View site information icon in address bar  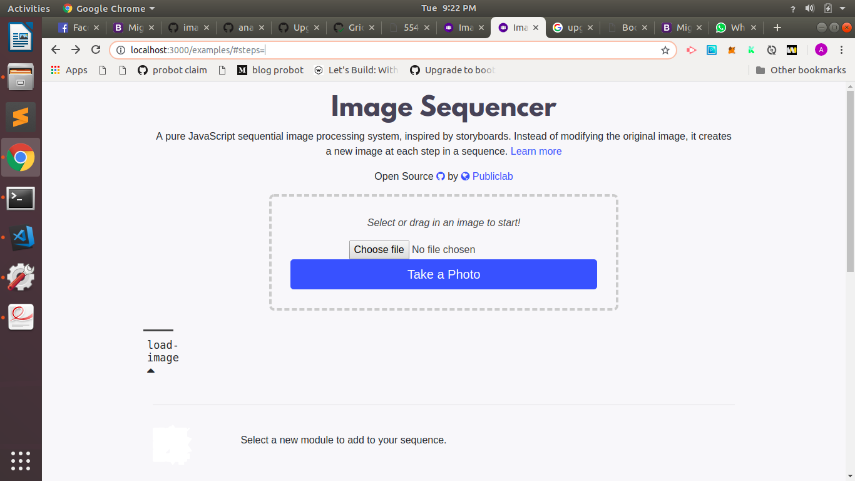pyautogui.click(x=121, y=50)
